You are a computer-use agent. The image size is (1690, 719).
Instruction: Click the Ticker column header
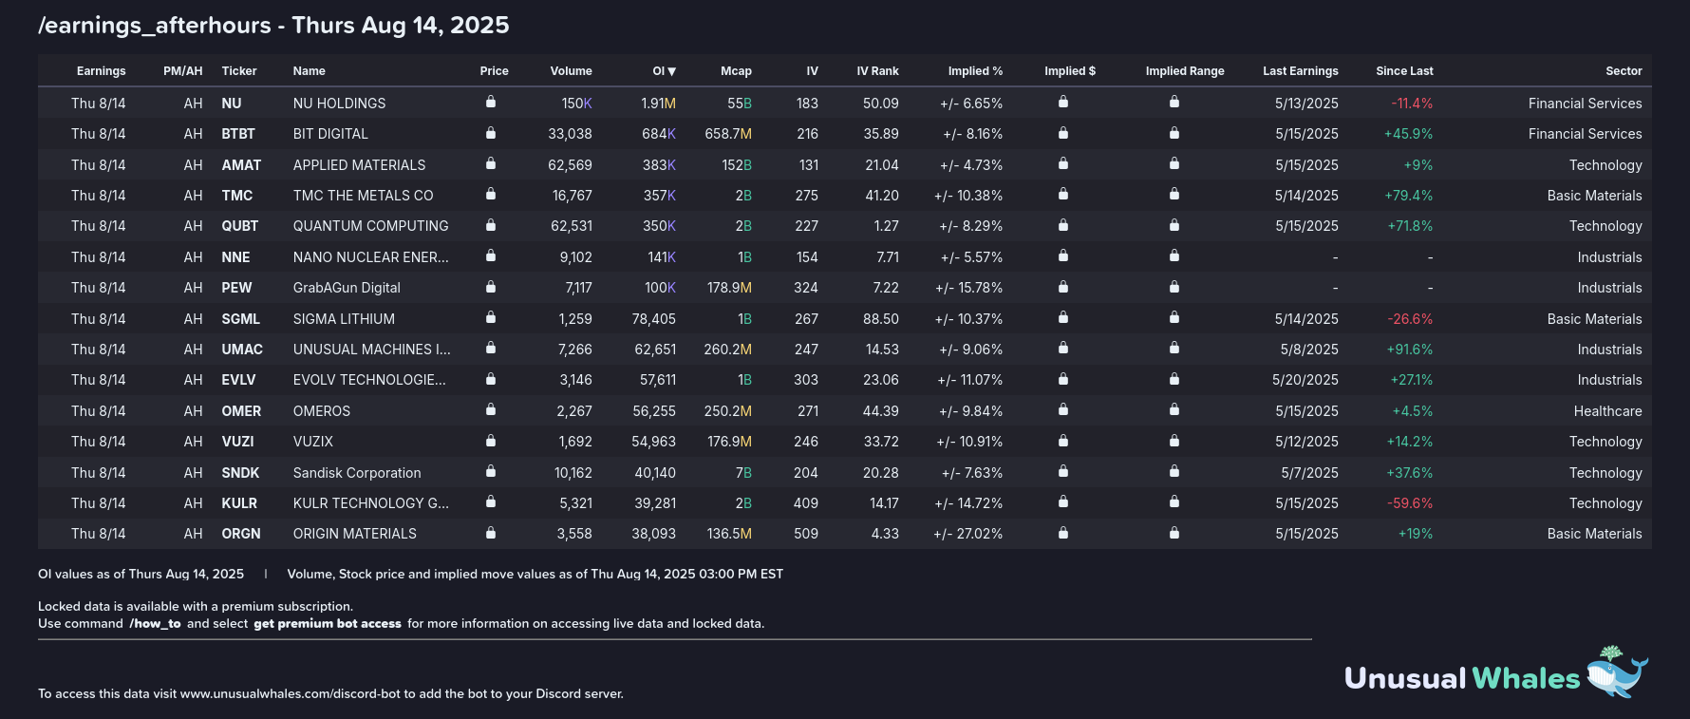coord(239,71)
